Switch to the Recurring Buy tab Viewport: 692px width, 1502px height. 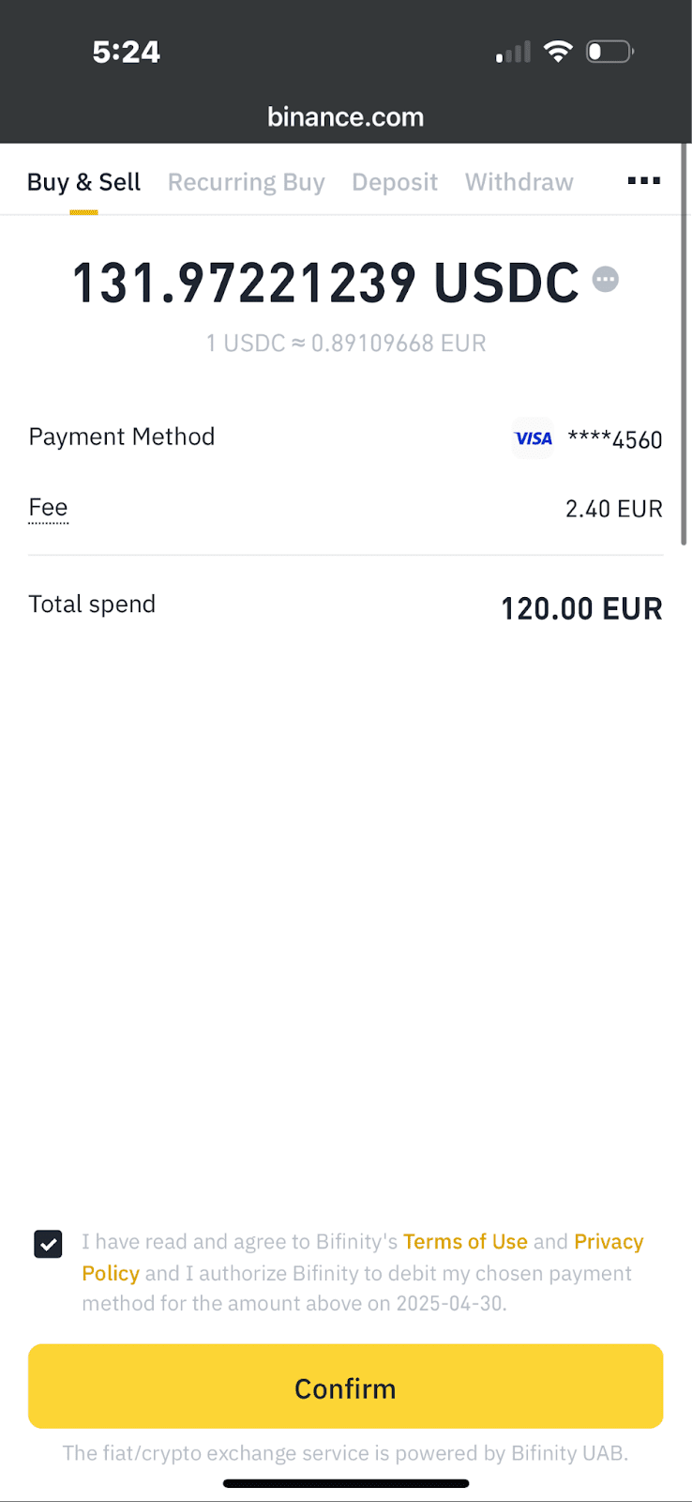pyautogui.click(x=246, y=182)
